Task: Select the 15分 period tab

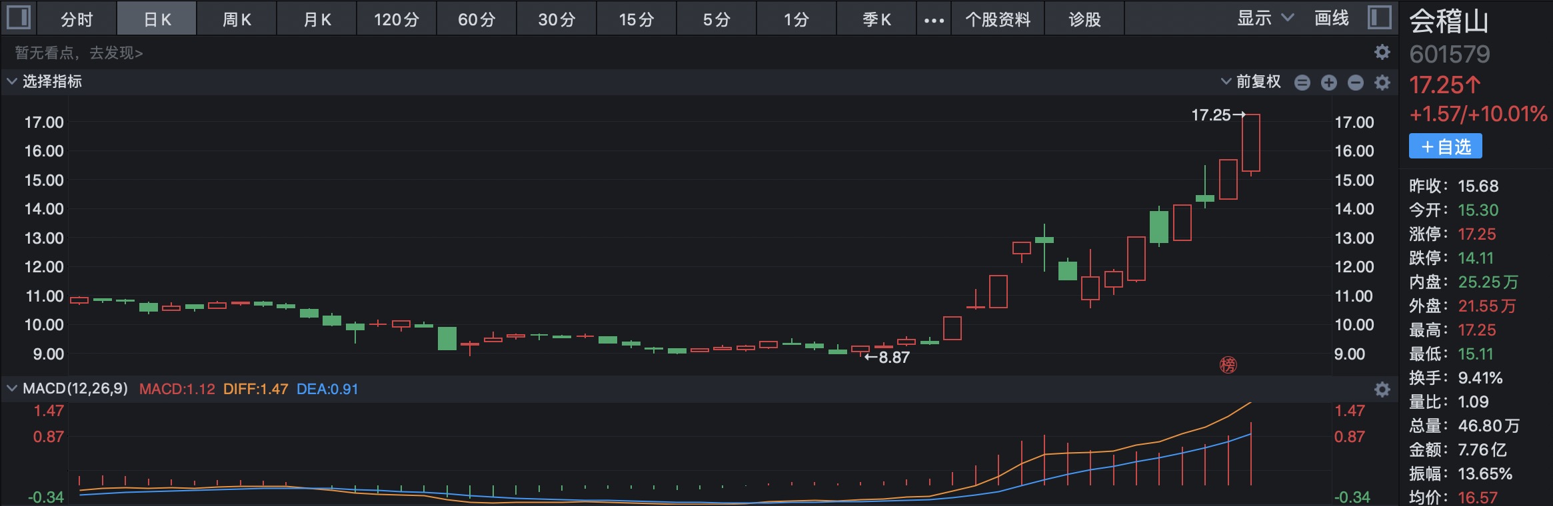Action: (x=637, y=19)
